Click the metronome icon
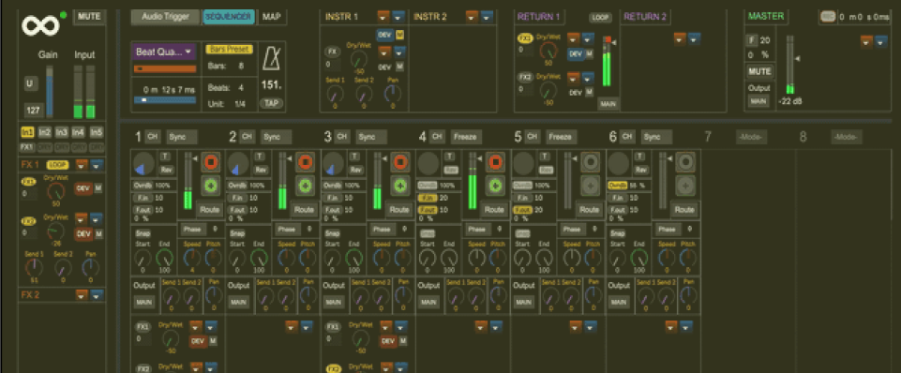Screen dimensions: 901x373 coord(271,59)
